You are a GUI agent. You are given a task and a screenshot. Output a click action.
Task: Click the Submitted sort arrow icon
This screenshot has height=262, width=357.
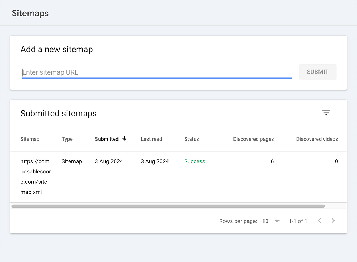[125, 138]
